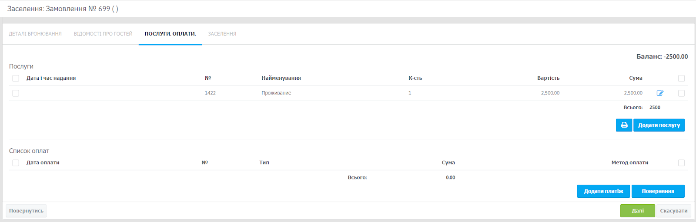Click the service number 1422

(210, 93)
